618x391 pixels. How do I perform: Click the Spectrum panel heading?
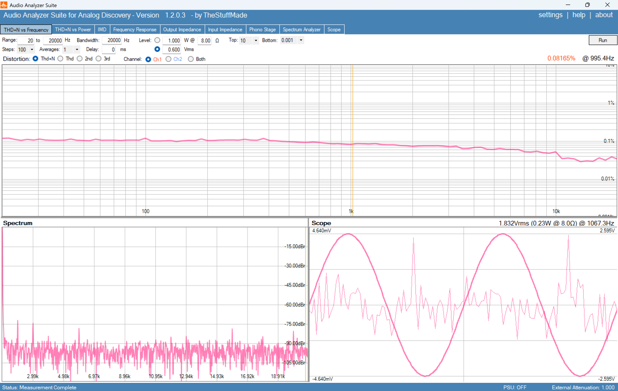click(18, 223)
